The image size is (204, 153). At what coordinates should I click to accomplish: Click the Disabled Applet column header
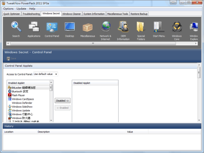pos(95,83)
